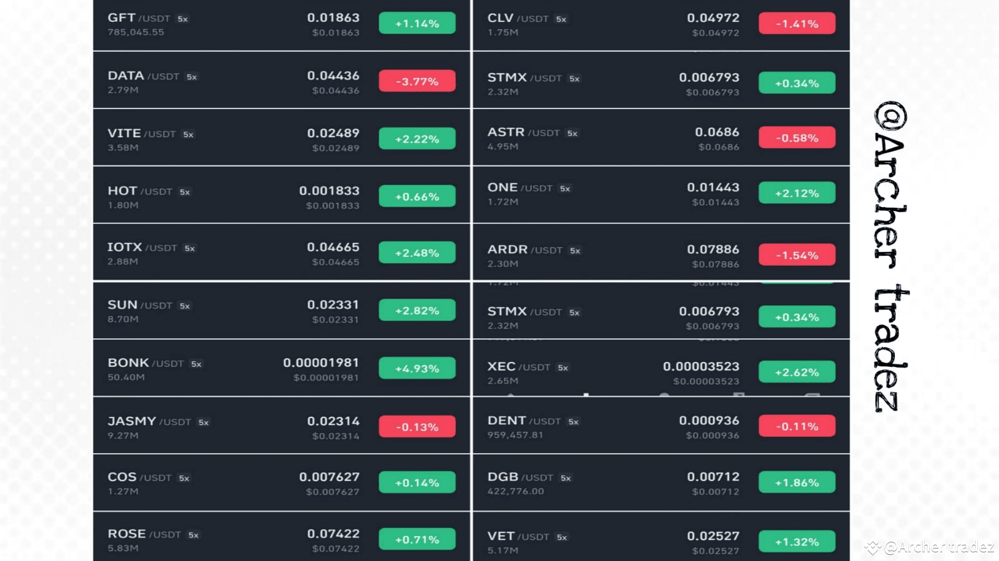The image size is (999, 561).
Task: Select the 5x leverage tag on CLV
Action: (561, 19)
